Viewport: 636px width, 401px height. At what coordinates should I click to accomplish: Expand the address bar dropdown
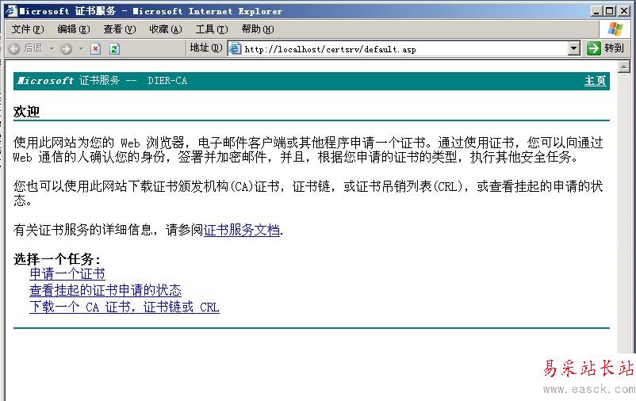[573, 48]
